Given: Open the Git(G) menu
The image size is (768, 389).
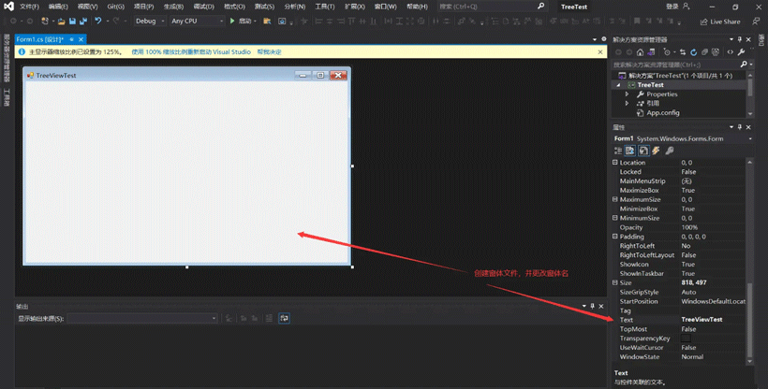Looking at the screenshot, I should (115, 7).
